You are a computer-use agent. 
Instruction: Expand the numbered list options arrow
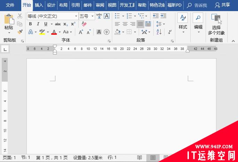pyautogui.click(x=135, y=16)
